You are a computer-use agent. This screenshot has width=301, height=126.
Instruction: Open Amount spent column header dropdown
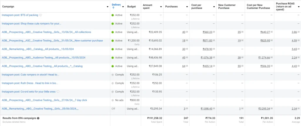coord(161,6)
